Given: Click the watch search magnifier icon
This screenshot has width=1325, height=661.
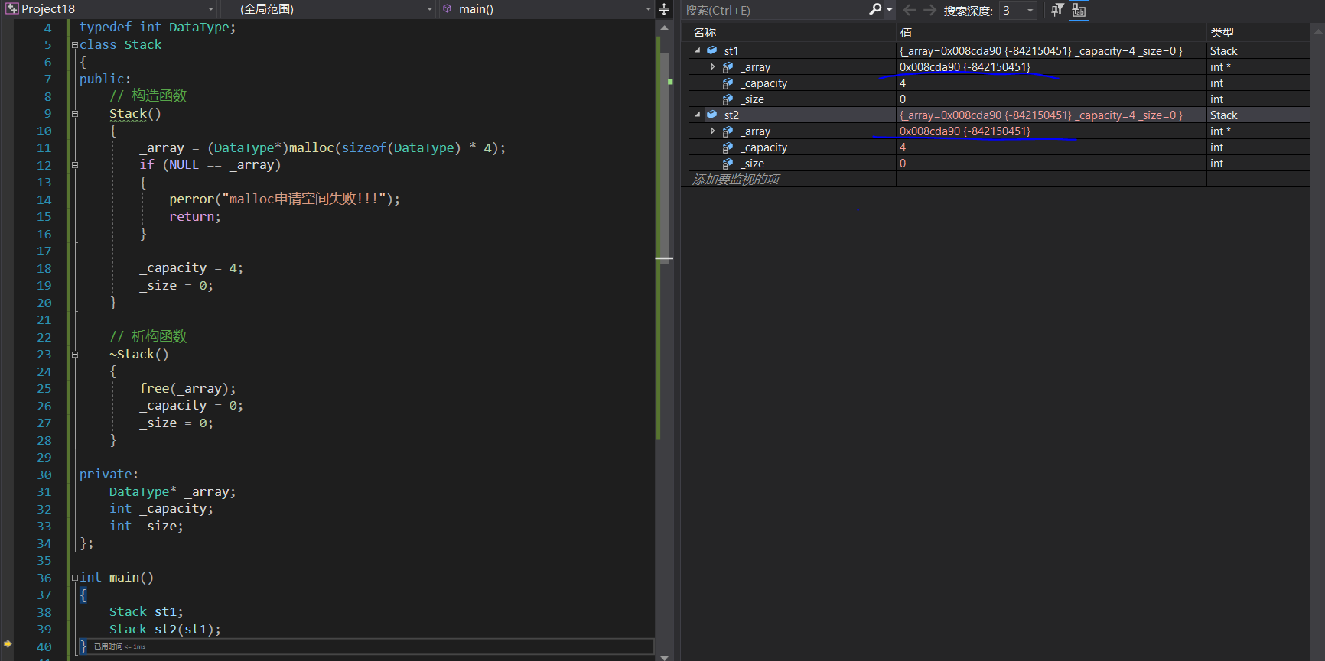Looking at the screenshot, I should coord(875,10).
